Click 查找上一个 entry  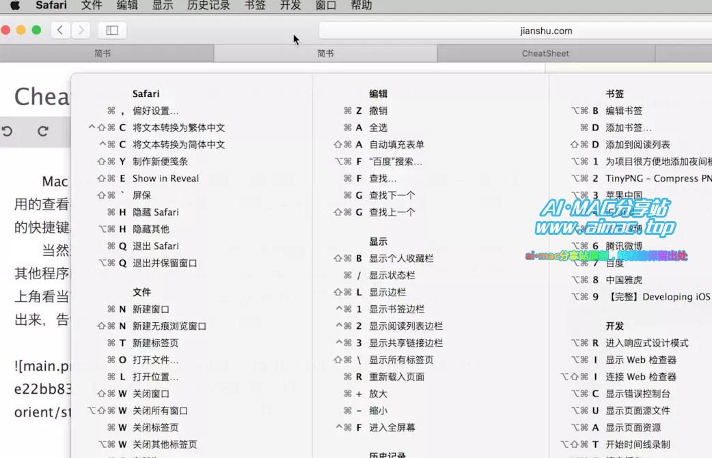pyautogui.click(x=392, y=212)
